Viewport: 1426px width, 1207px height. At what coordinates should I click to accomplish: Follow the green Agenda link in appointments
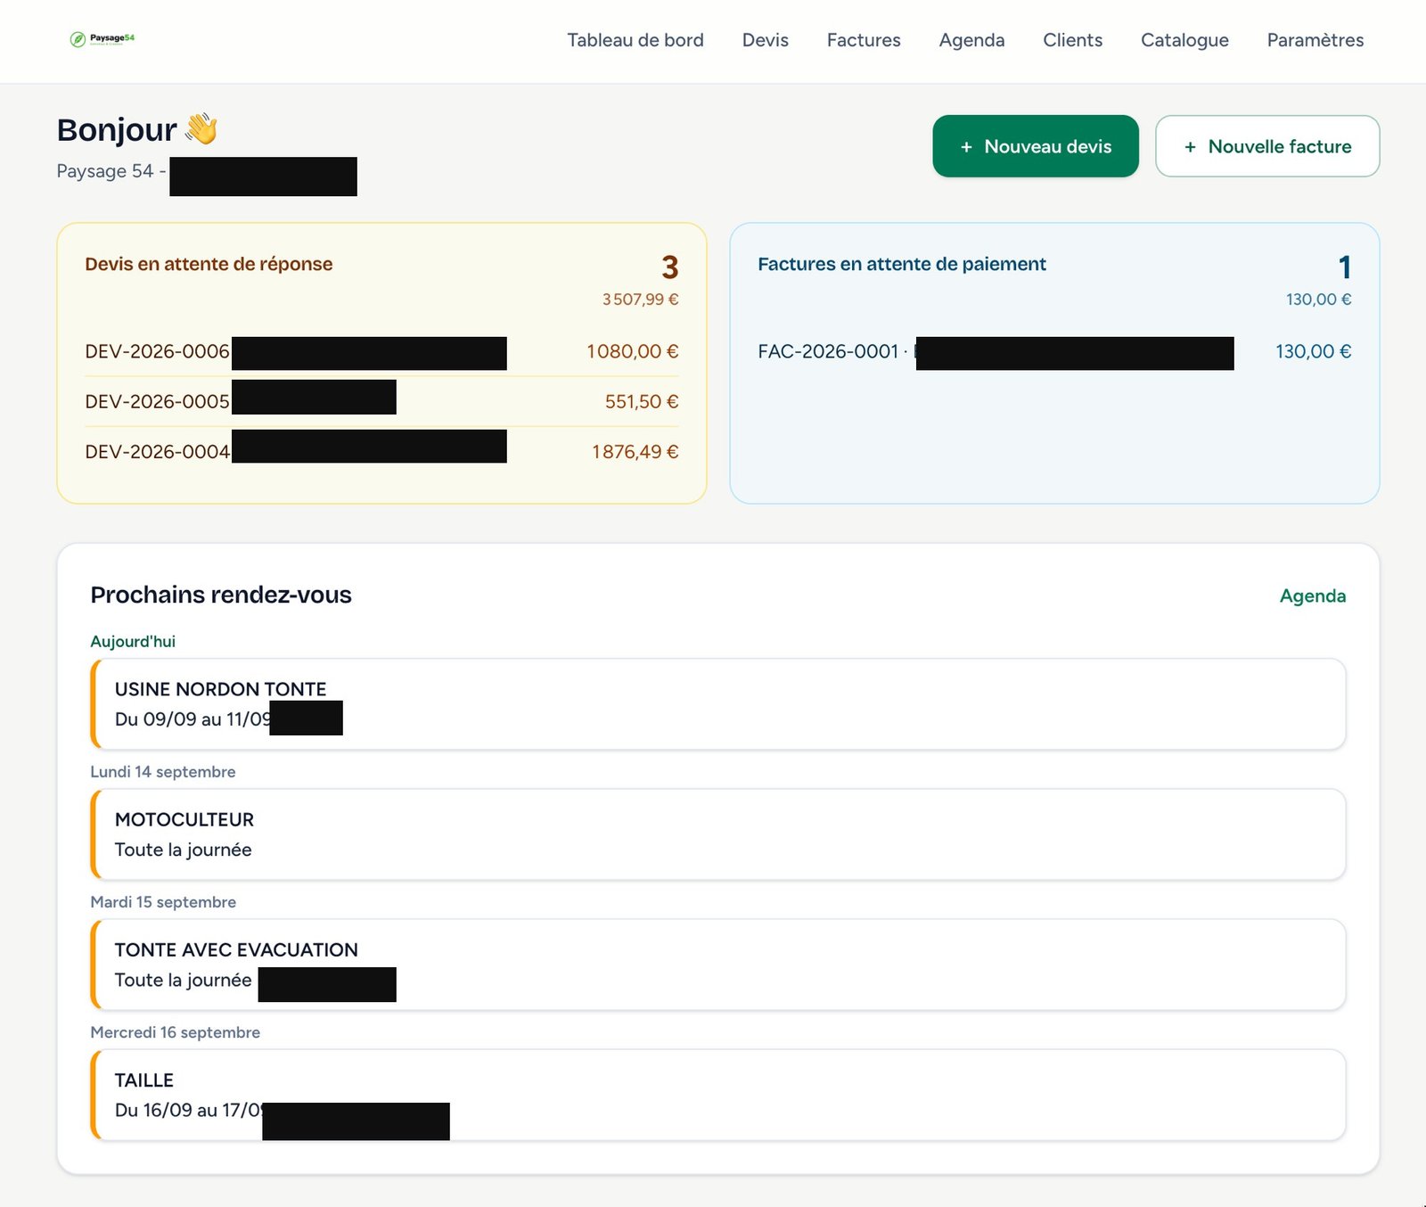[x=1313, y=595]
